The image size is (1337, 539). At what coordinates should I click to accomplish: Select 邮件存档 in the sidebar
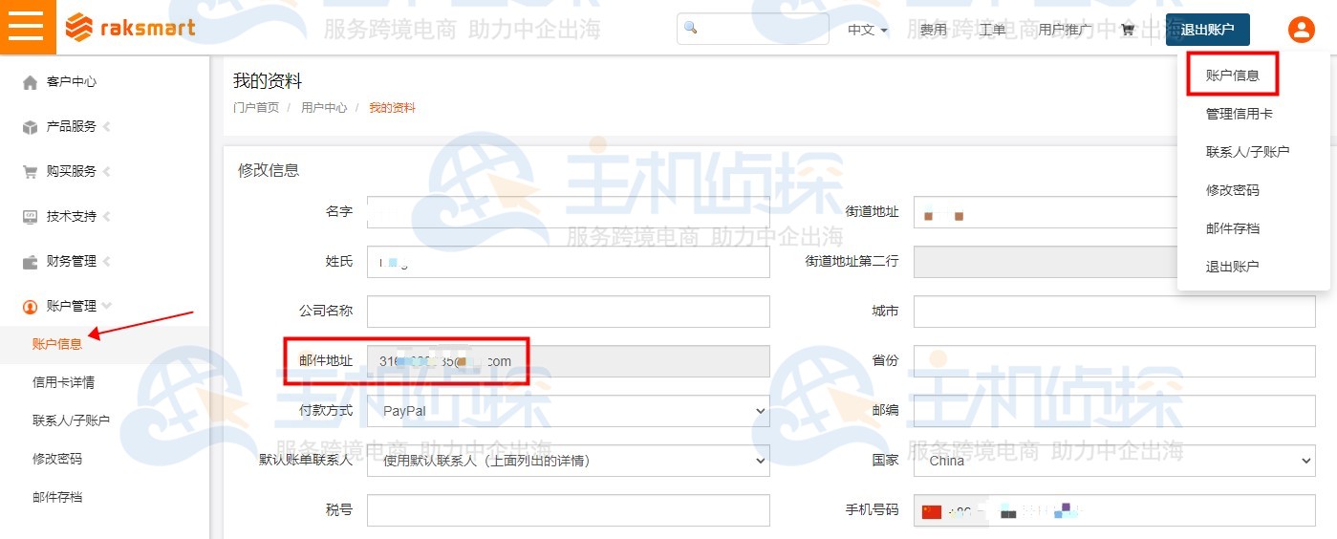(x=57, y=497)
